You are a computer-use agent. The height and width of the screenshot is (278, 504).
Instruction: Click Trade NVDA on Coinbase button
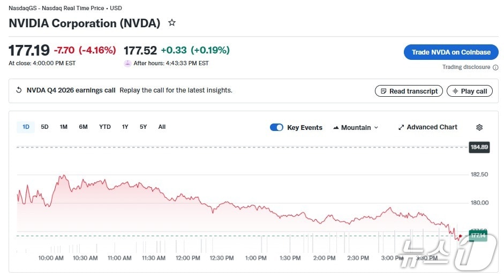[451, 52]
